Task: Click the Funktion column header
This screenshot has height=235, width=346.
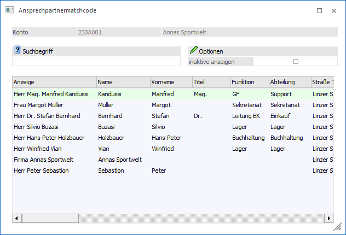Action: pyautogui.click(x=249, y=82)
